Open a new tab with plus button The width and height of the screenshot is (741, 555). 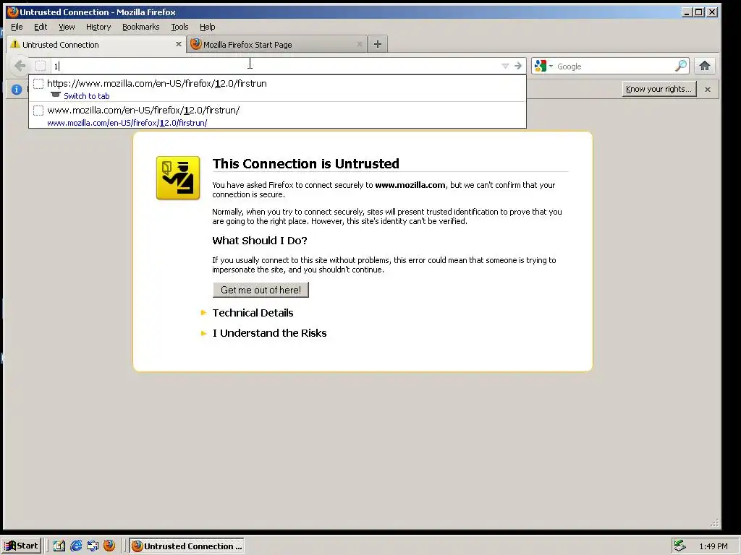coord(377,44)
